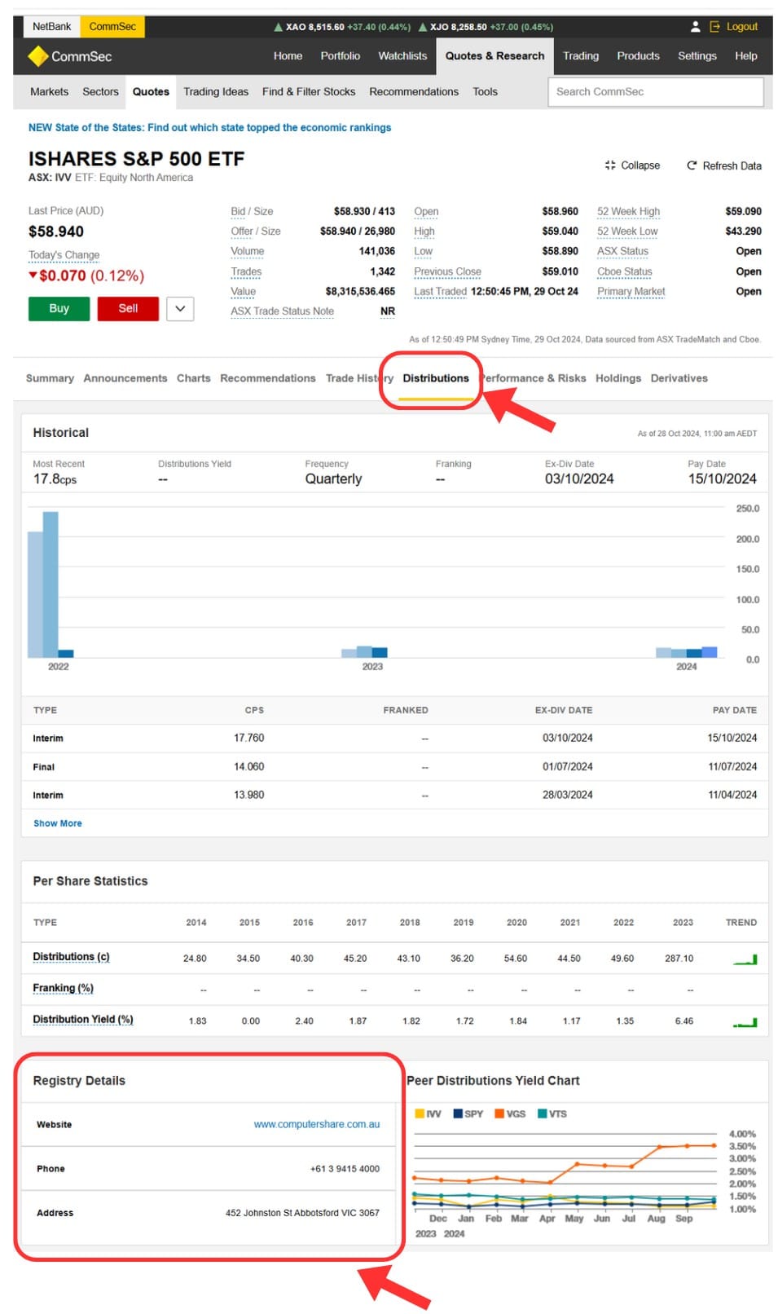Expand distributions list with Show More
The height and width of the screenshot is (1314, 778).
click(x=57, y=823)
